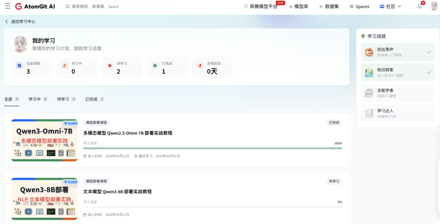The image size is (440, 224).
Task: Switch to the 已完成 tab
Action: click(95, 99)
